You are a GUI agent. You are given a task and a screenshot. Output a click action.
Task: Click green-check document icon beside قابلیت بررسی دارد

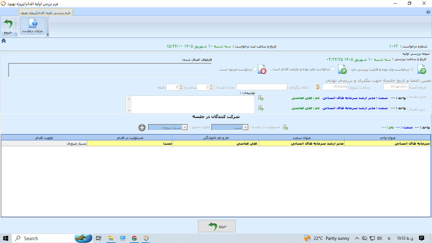[x=422, y=69]
